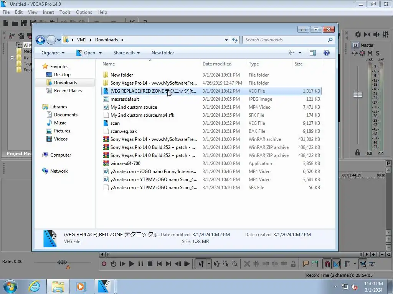
Task: Click the Play button in transport
Action: (x=132, y=264)
